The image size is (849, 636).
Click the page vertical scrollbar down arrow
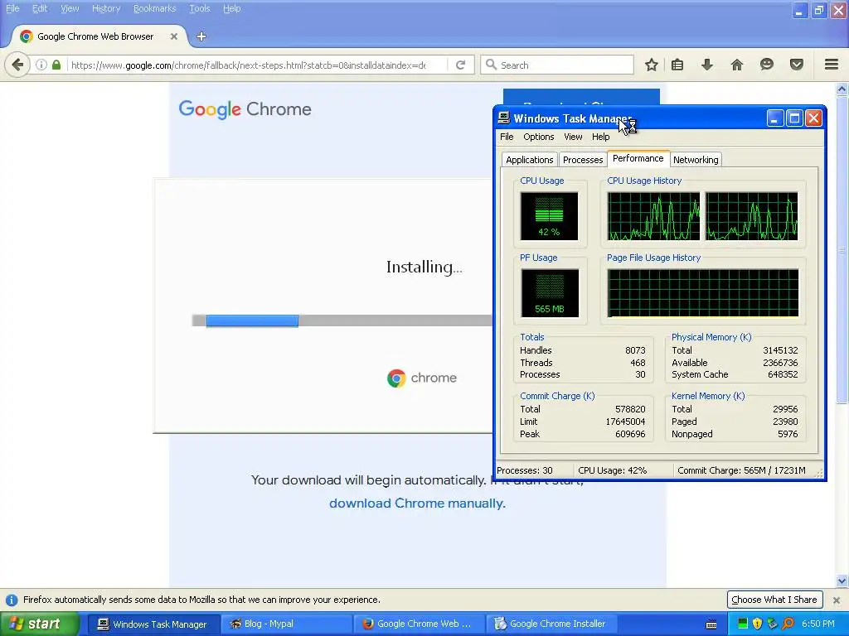[x=842, y=582]
